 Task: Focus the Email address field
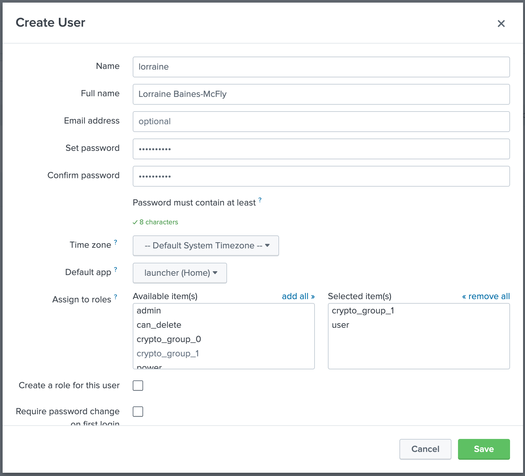click(x=321, y=122)
